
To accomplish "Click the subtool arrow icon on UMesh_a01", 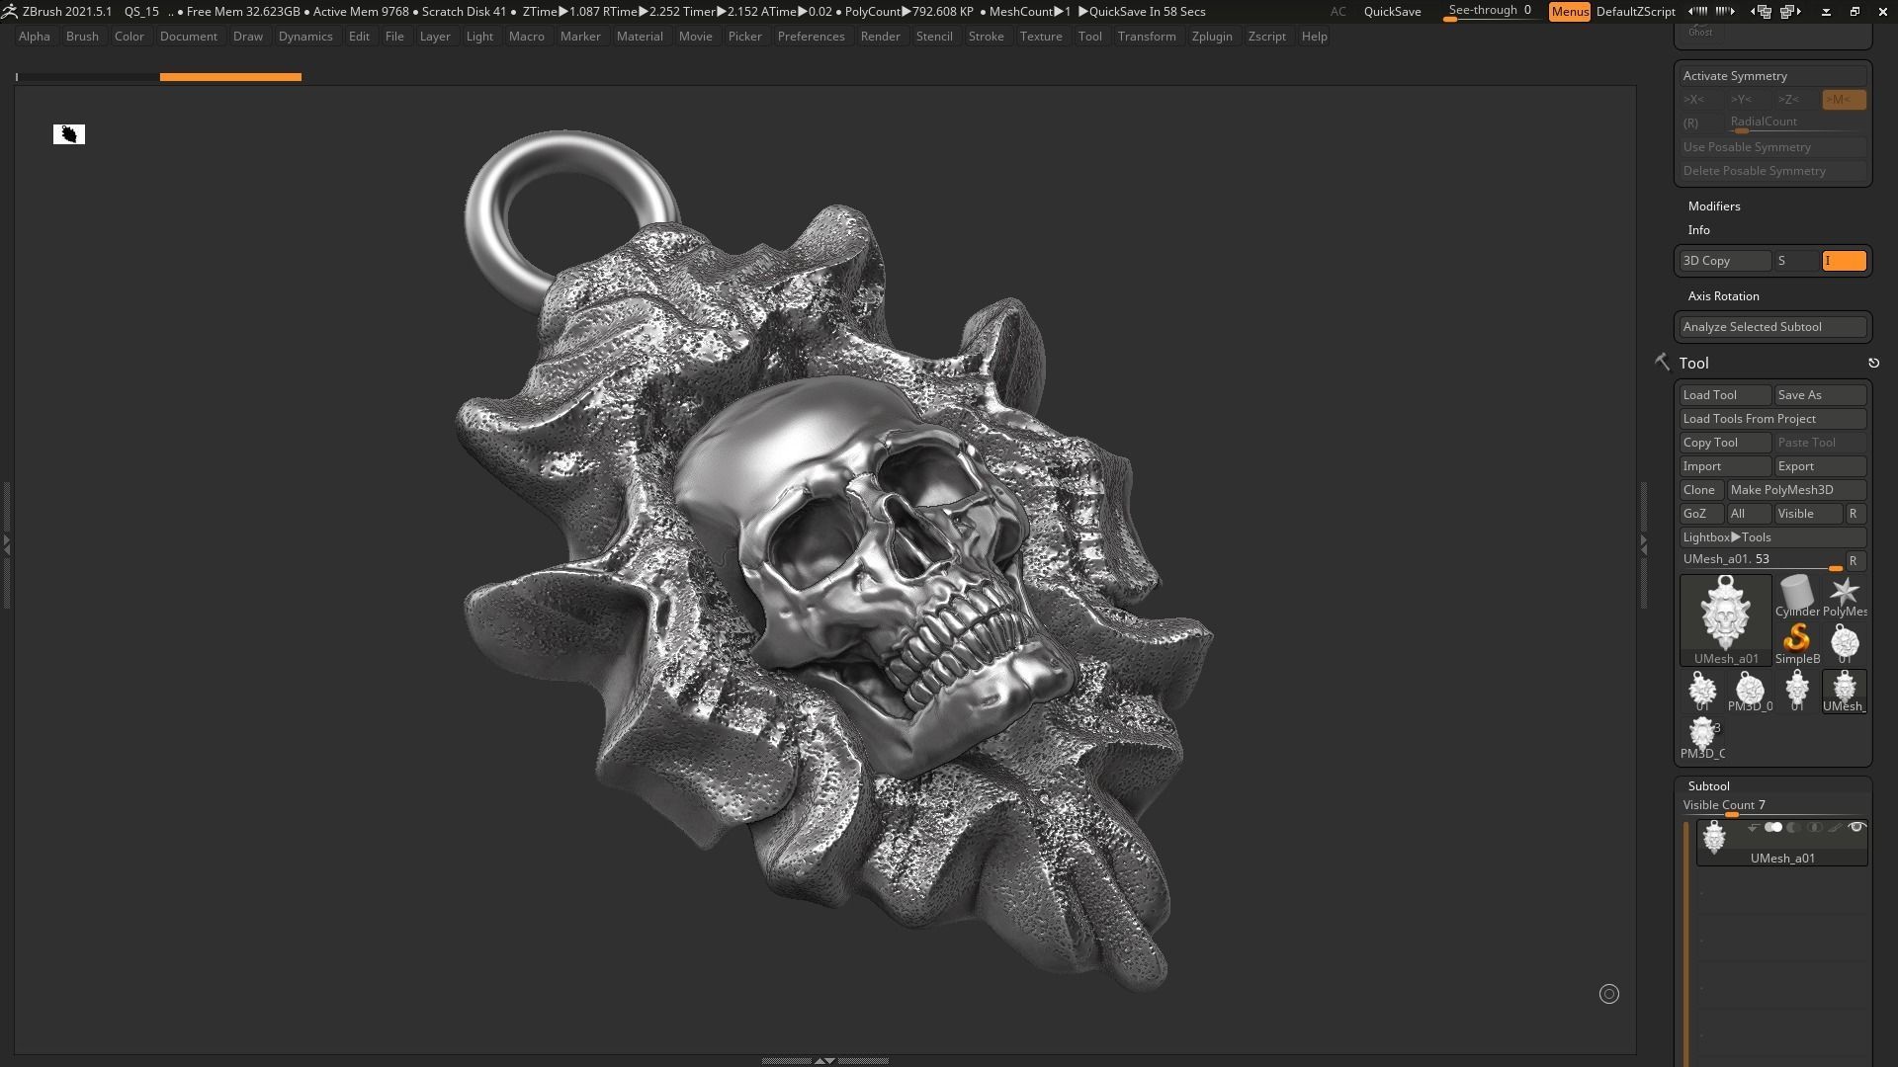I will [1753, 828].
